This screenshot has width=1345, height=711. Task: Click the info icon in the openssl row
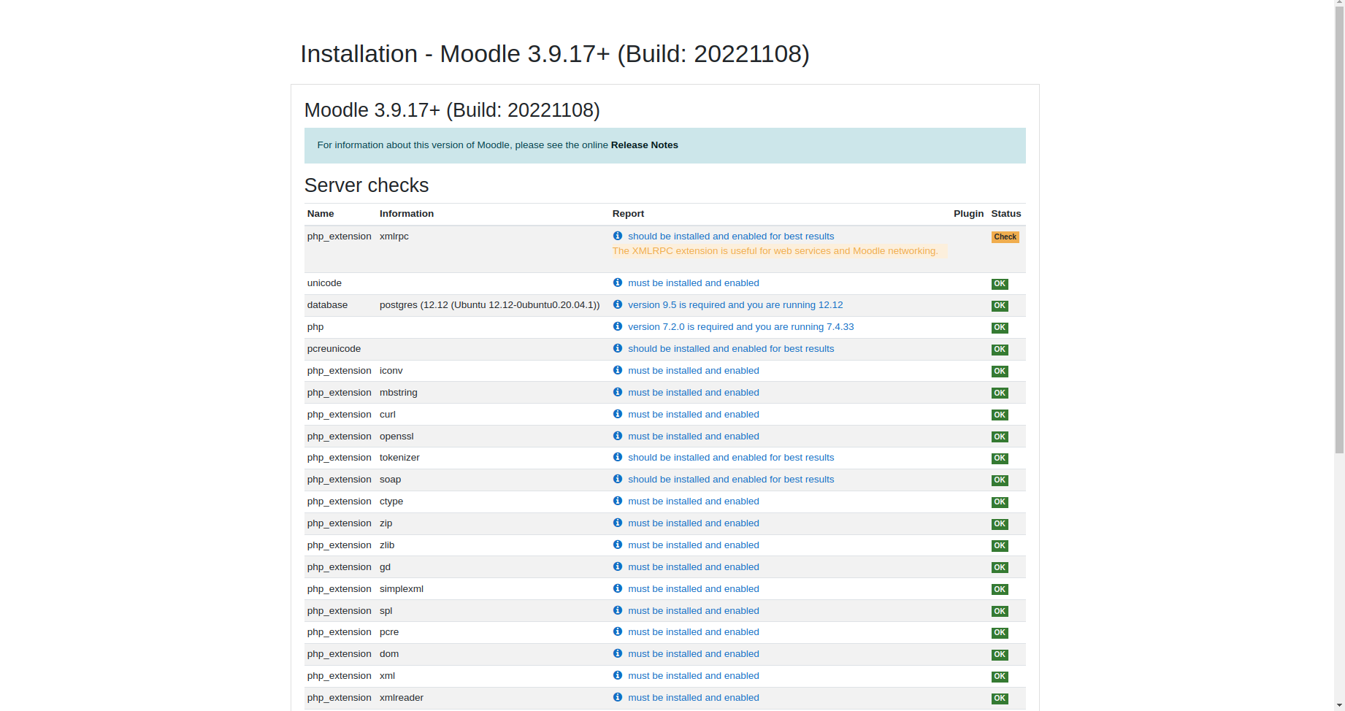point(618,436)
